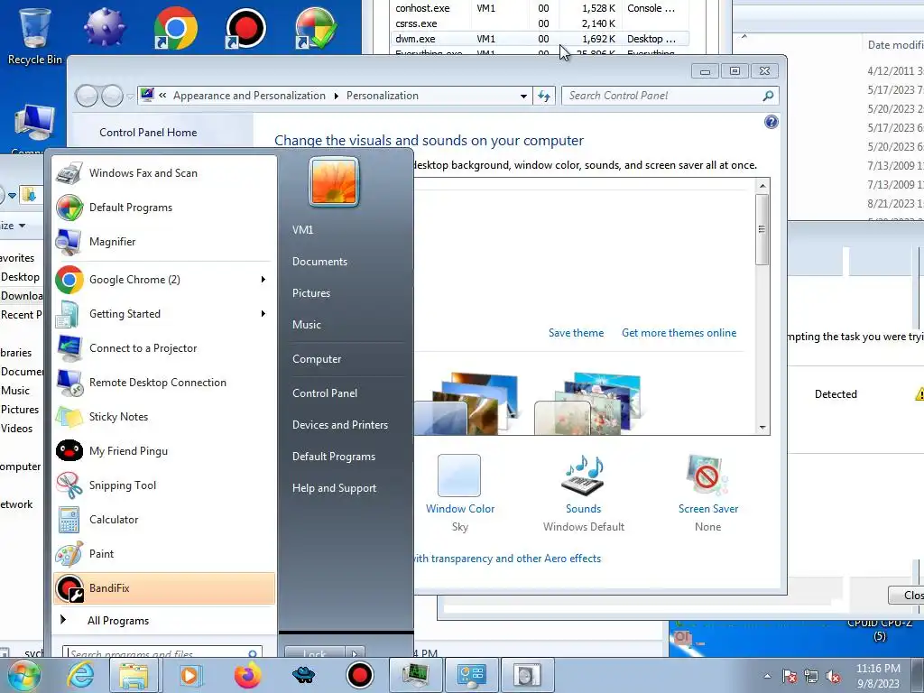The height and width of the screenshot is (693, 924).
Task: Open the Magnifier program
Action: [164, 242]
